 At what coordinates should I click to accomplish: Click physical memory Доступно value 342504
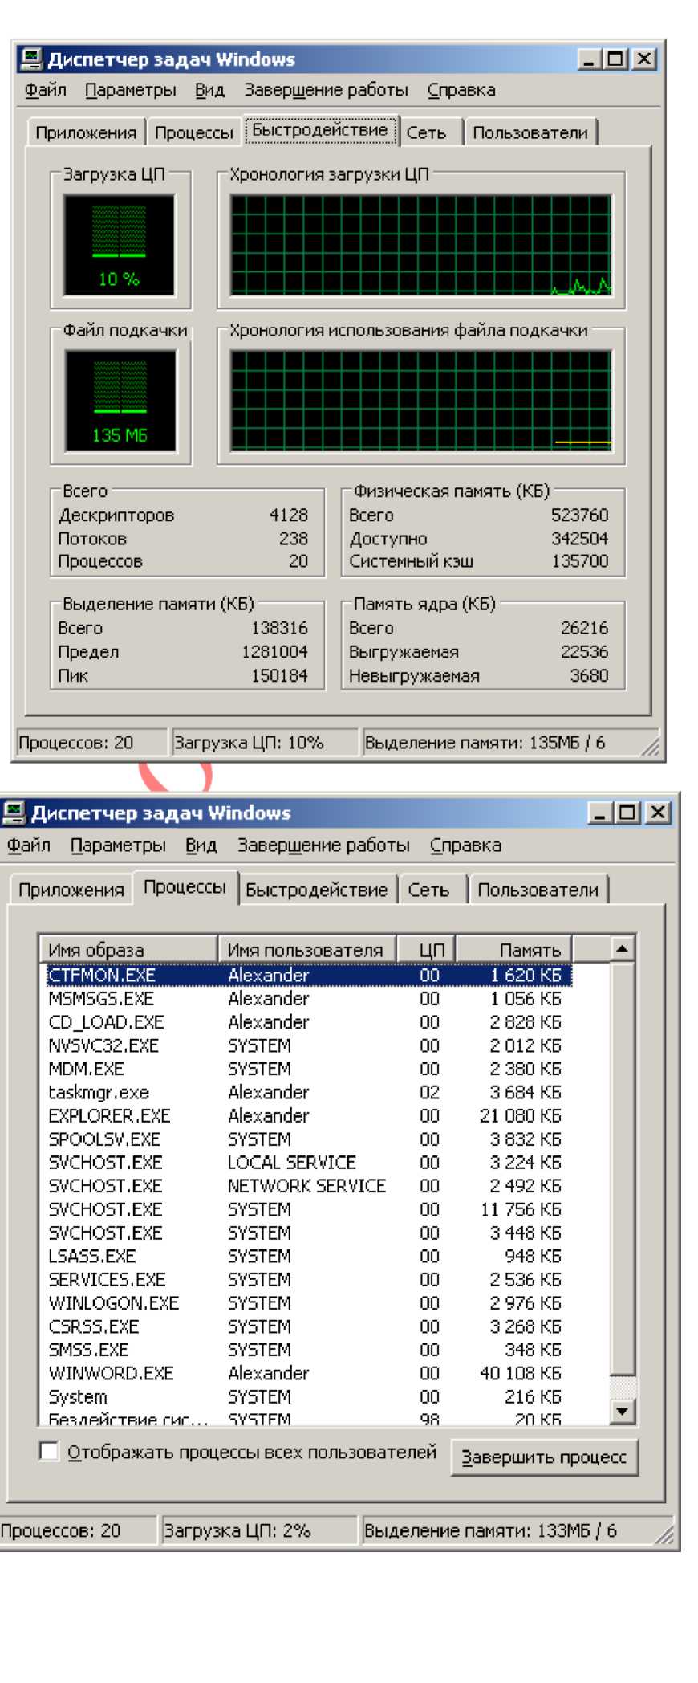click(579, 538)
